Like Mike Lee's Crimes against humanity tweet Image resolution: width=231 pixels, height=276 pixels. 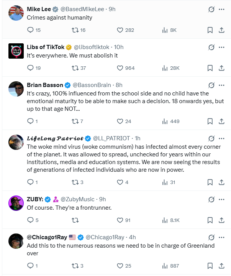click(120, 30)
